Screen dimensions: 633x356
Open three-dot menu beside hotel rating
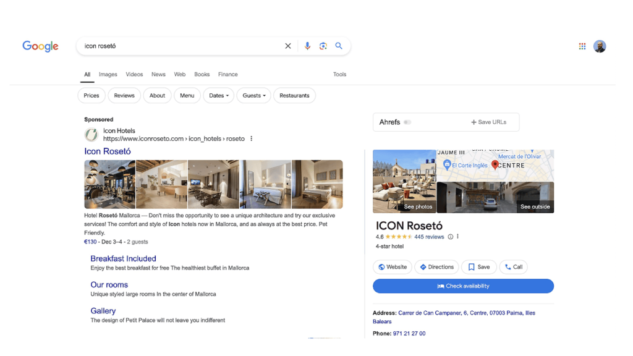(458, 237)
